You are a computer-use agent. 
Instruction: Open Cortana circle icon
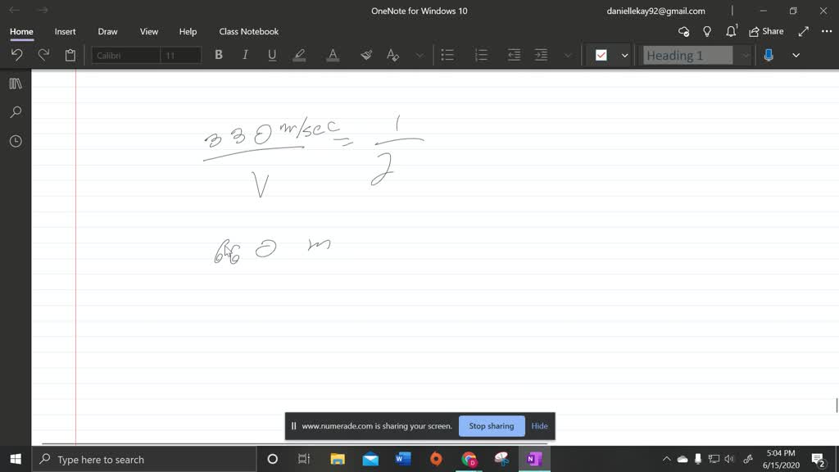click(x=272, y=459)
